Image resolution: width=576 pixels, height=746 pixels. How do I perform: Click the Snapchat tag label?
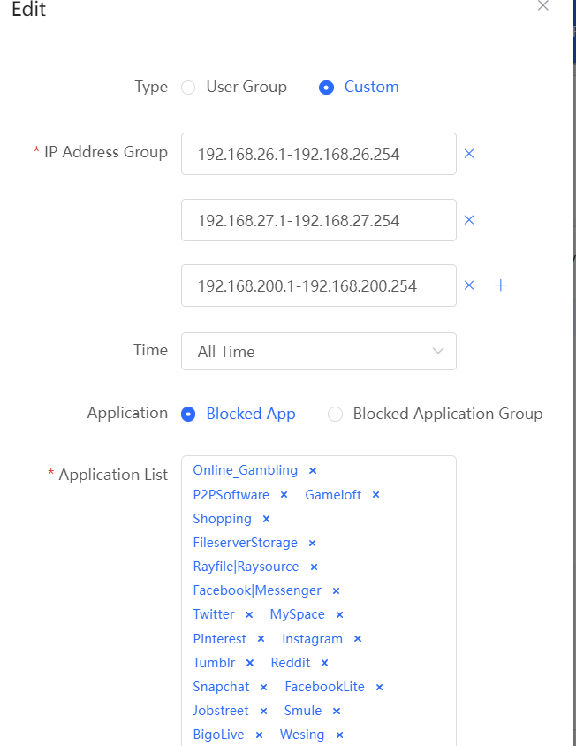pos(221,687)
